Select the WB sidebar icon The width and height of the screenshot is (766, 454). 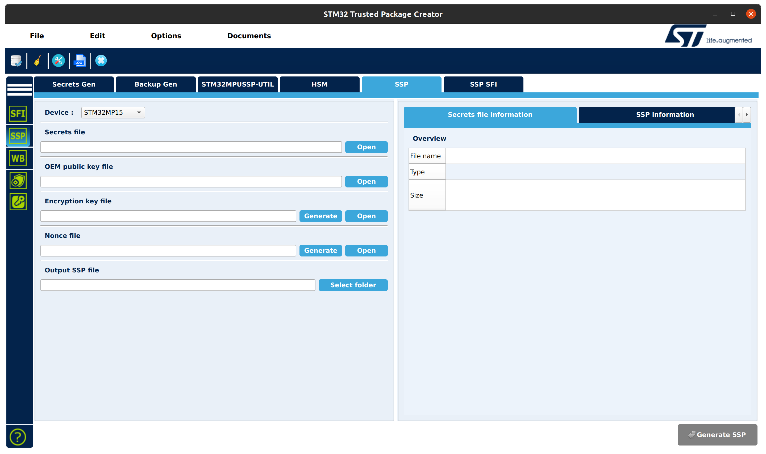(18, 158)
